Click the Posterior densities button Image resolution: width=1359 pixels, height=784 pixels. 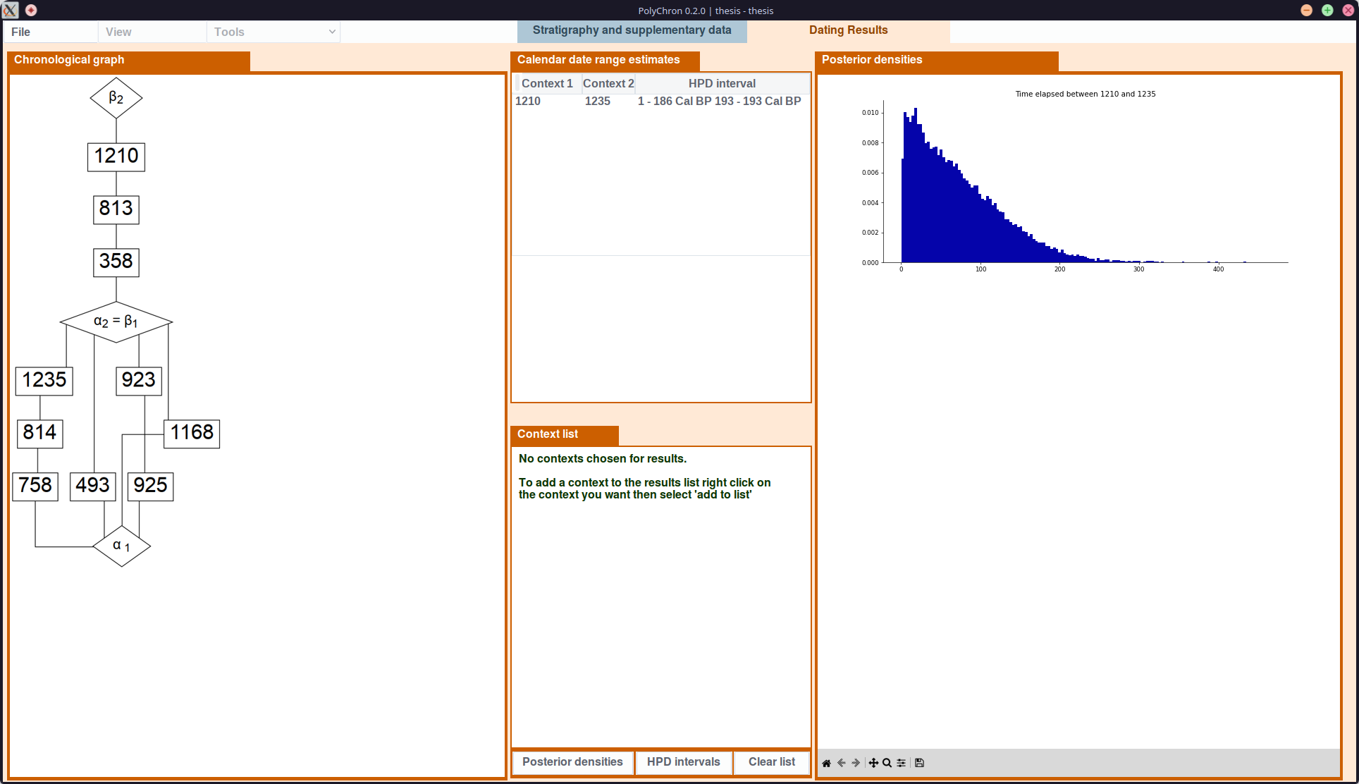pyautogui.click(x=572, y=762)
